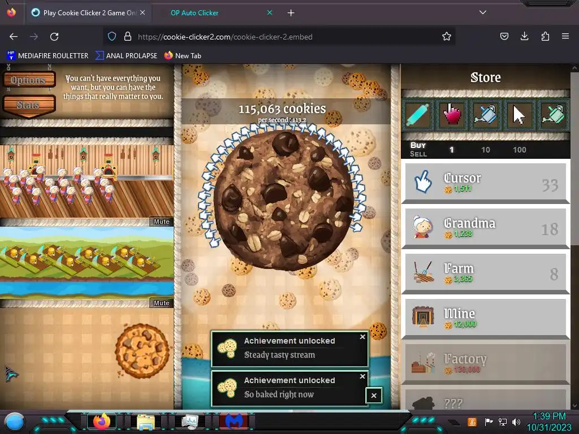
Task: Open File Explorer from taskbar
Action: click(x=146, y=422)
